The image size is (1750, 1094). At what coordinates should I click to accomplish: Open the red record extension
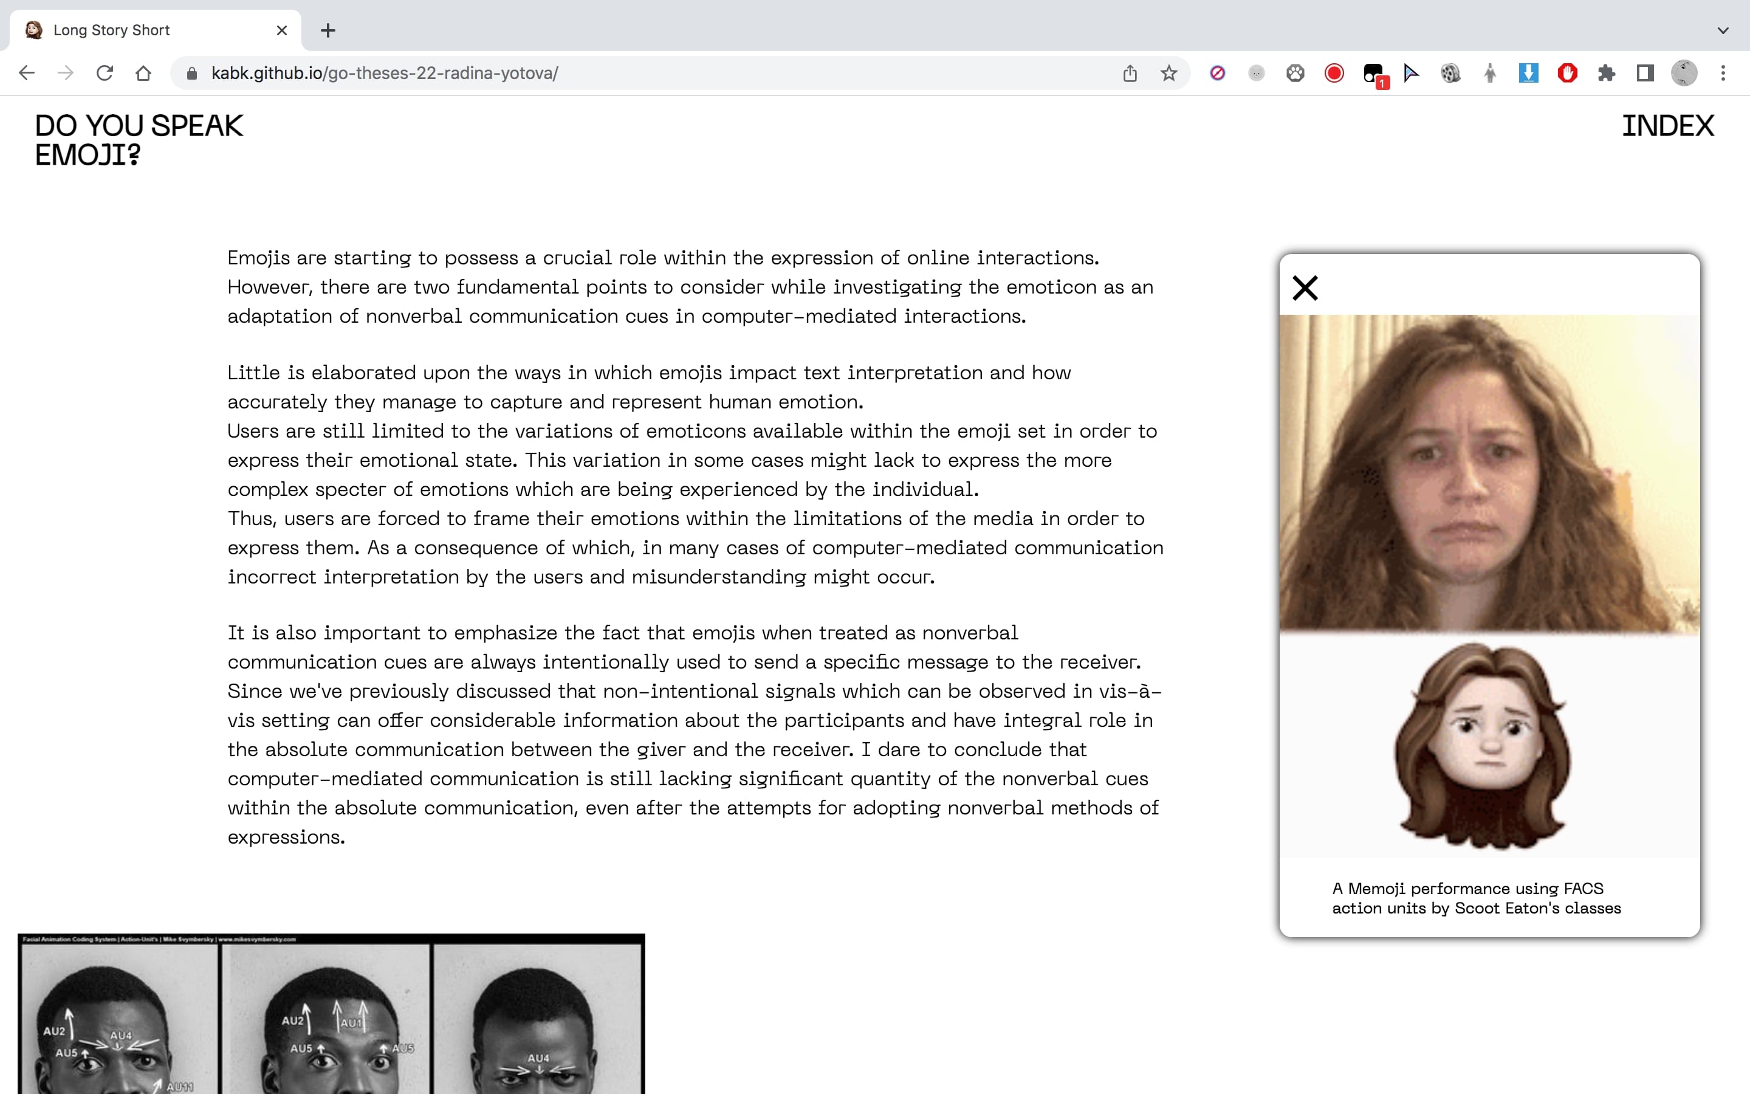[1334, 73]
